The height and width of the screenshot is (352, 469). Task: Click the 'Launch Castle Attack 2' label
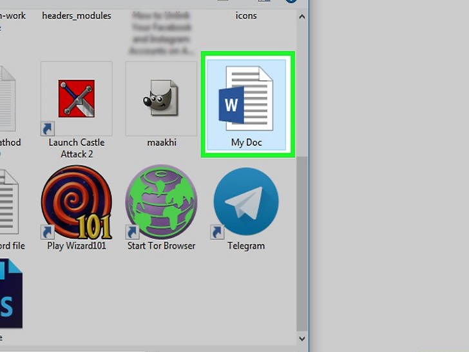click(x=77, y=148)
